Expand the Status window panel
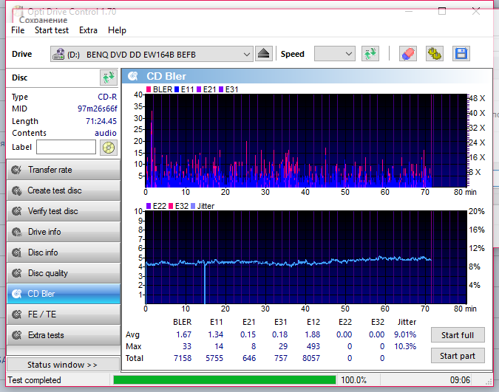499x392 pixels. click(62, 365)
